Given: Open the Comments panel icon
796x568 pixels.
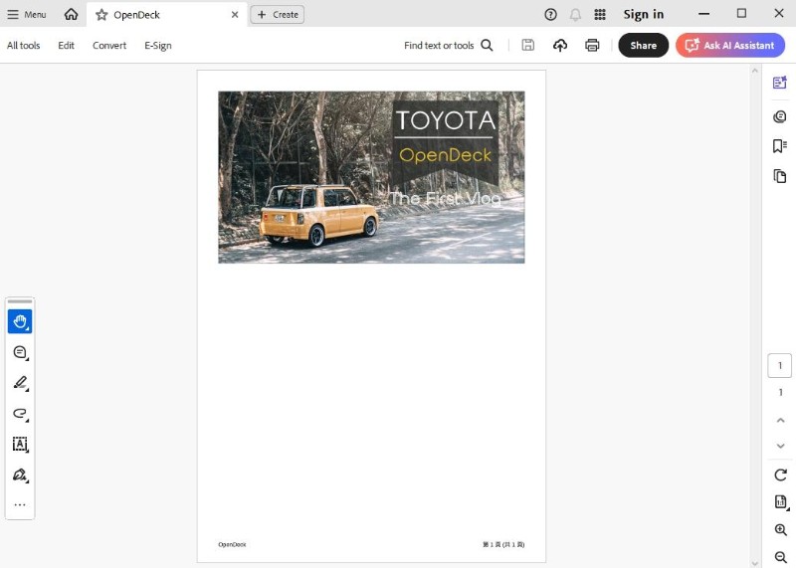Looking at the screenshot, I should click(x=780, y=116).
